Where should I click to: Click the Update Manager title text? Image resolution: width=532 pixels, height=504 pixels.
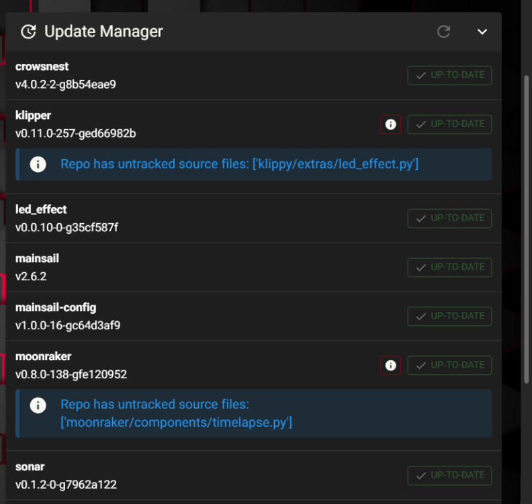(103, 32)
